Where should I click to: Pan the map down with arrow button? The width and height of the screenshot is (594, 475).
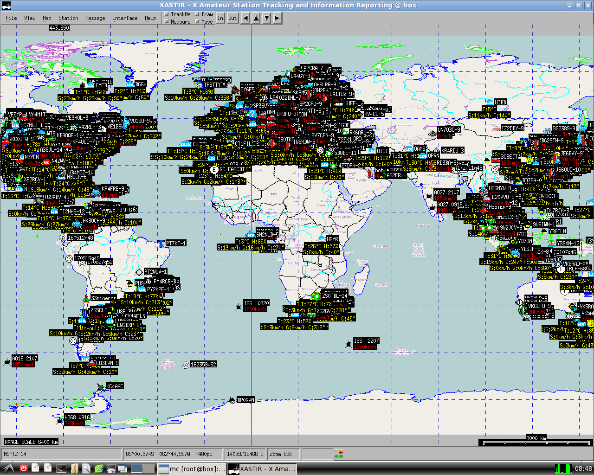(x=267, y=18)
